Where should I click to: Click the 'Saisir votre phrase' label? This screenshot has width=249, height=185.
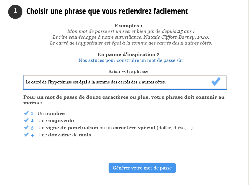tap(128, 71)
